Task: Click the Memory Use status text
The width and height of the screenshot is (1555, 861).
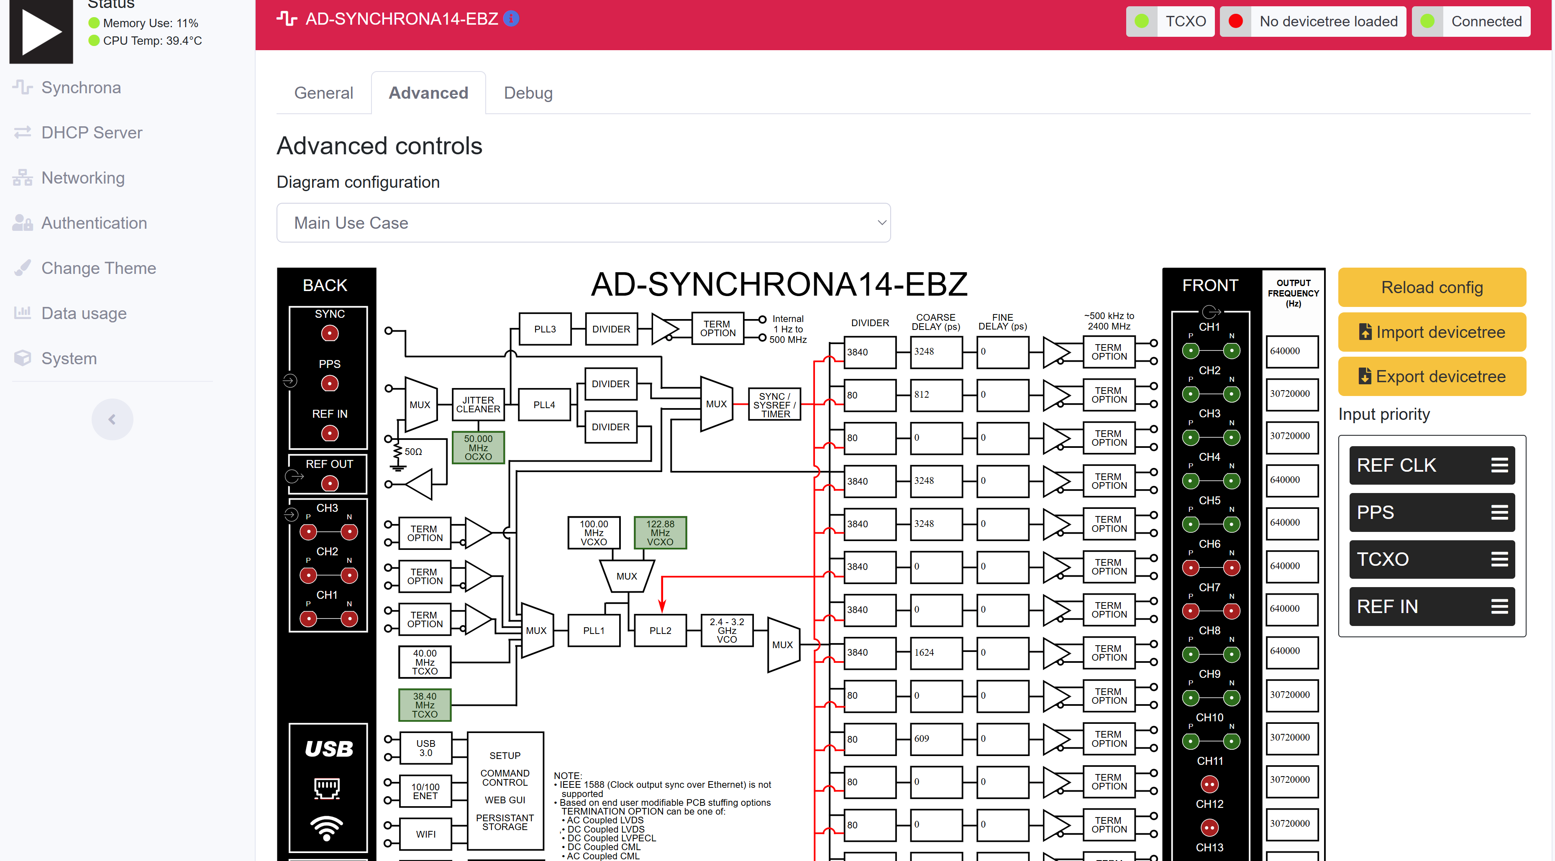Action: [x=150, y=23]
